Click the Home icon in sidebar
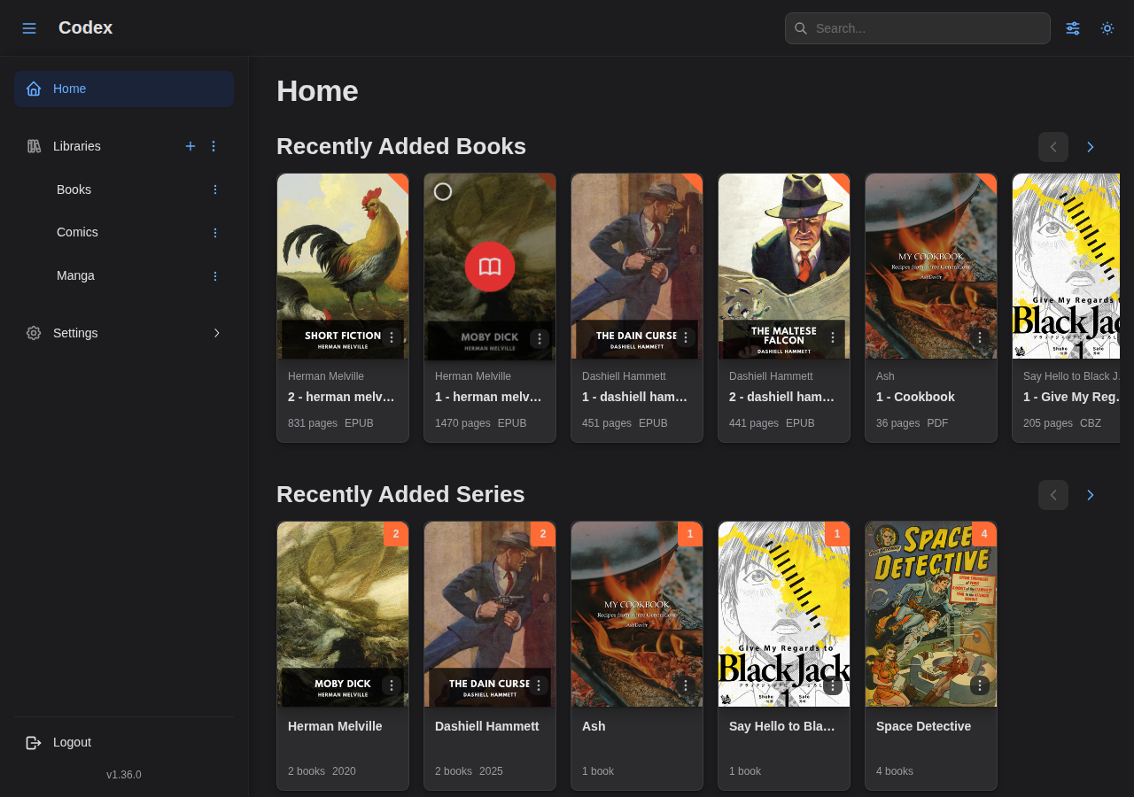 34,89
